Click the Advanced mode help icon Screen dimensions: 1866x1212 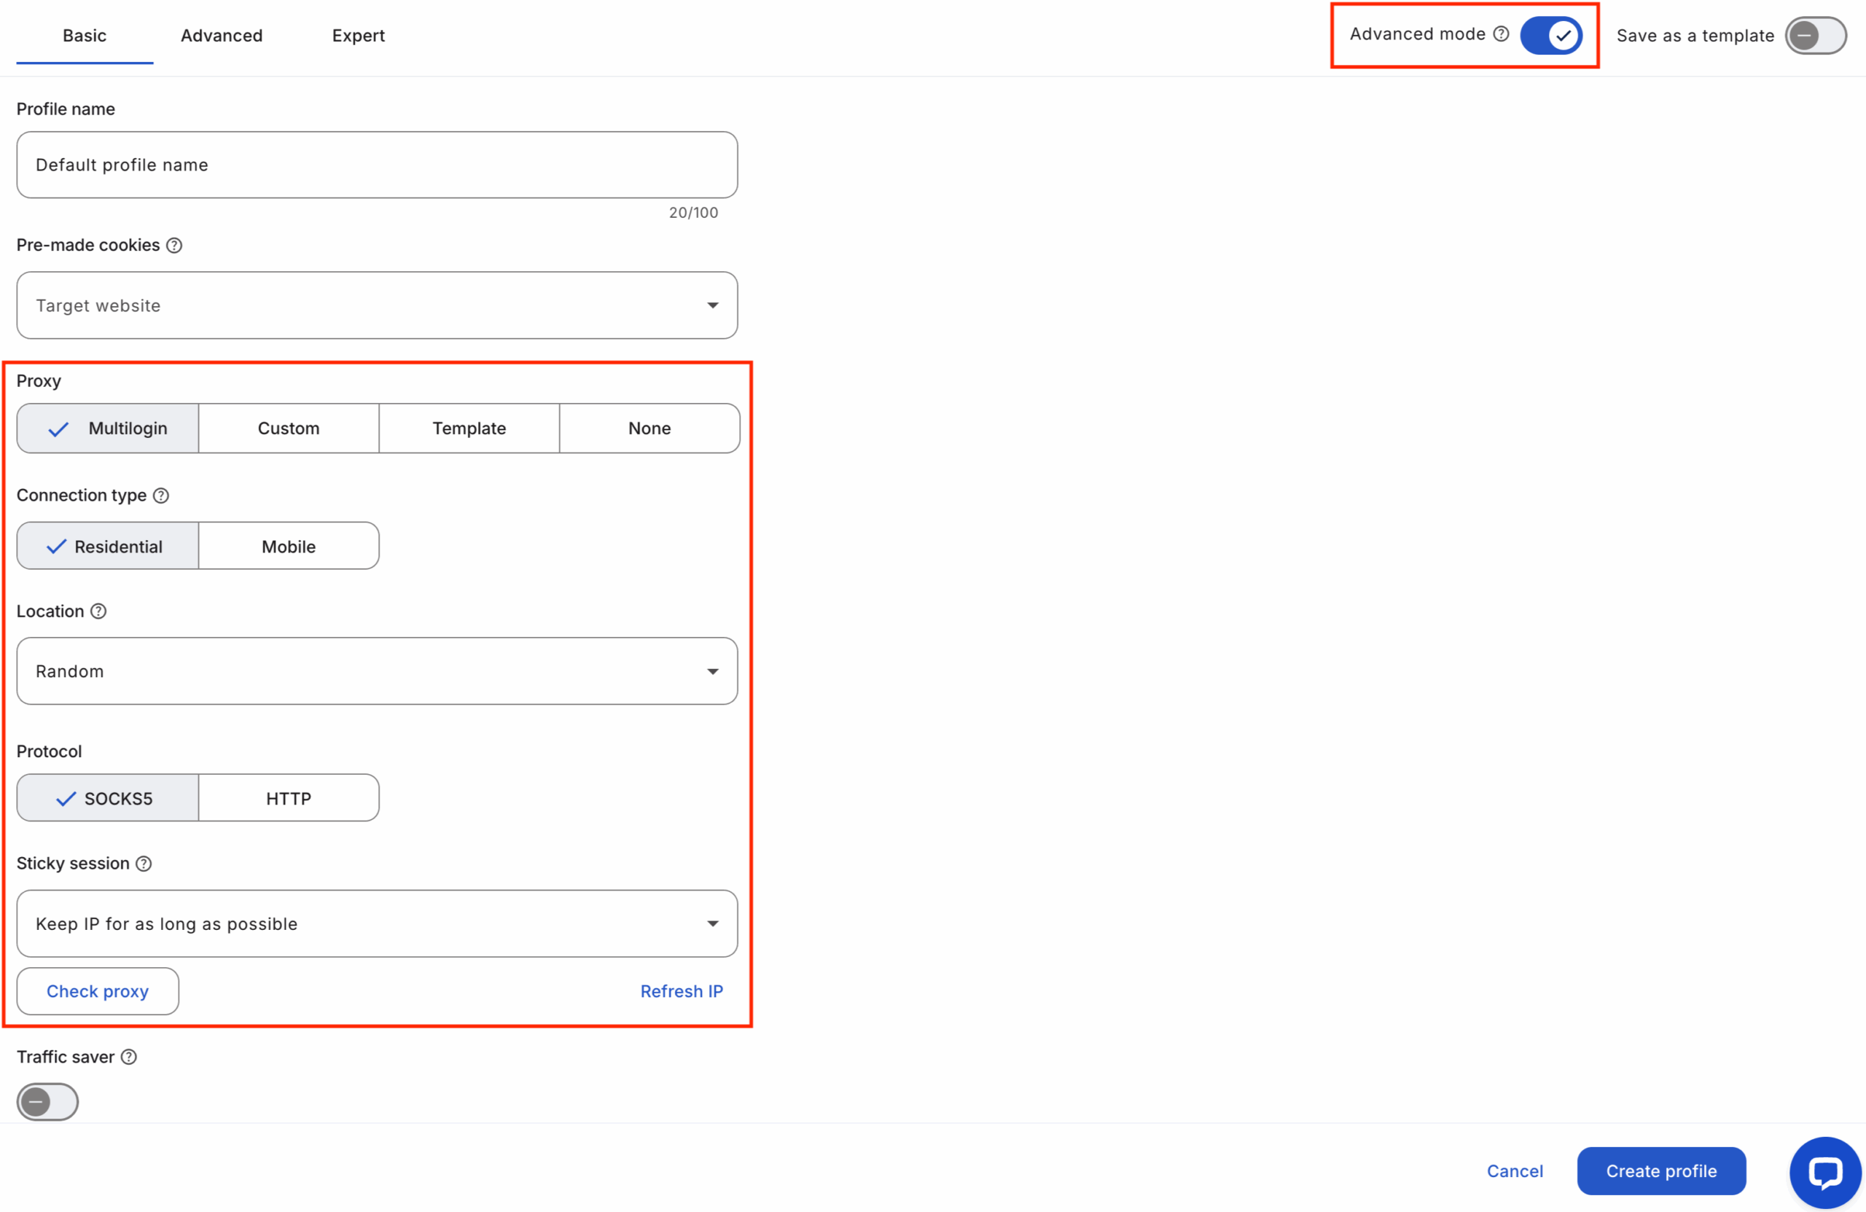pyautogui.click(x=1501, y=34)
